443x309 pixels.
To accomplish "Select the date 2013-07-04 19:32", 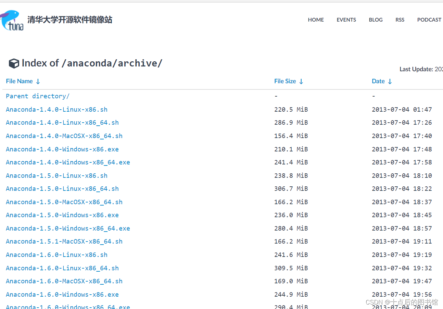I will click(402, 268).
